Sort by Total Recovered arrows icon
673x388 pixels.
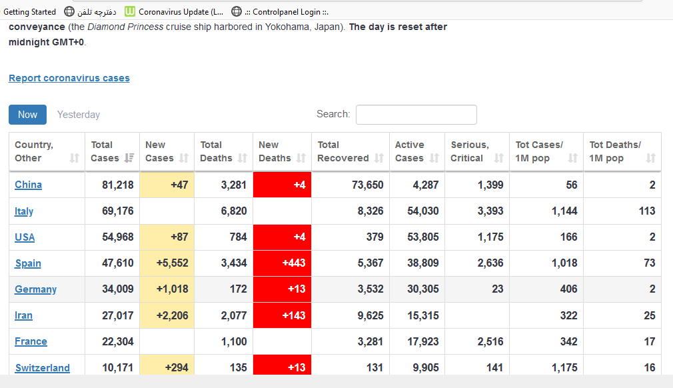[379, 158]
